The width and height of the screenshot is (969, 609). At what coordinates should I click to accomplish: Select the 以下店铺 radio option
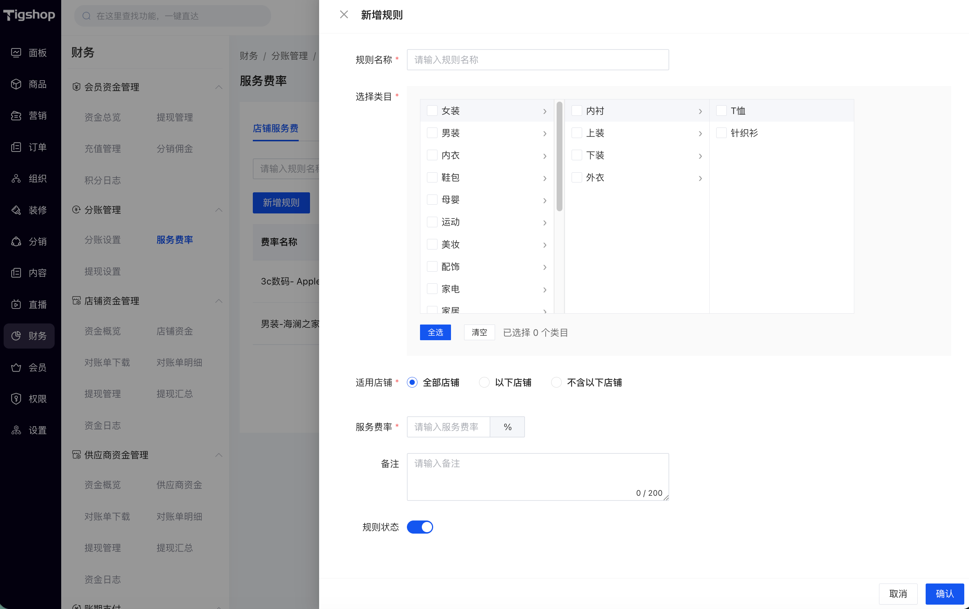[x=484, y=382]
